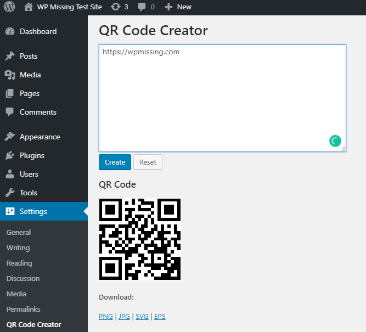
Task: Download the QR code as SVG
Action: (x=142, y=316)
